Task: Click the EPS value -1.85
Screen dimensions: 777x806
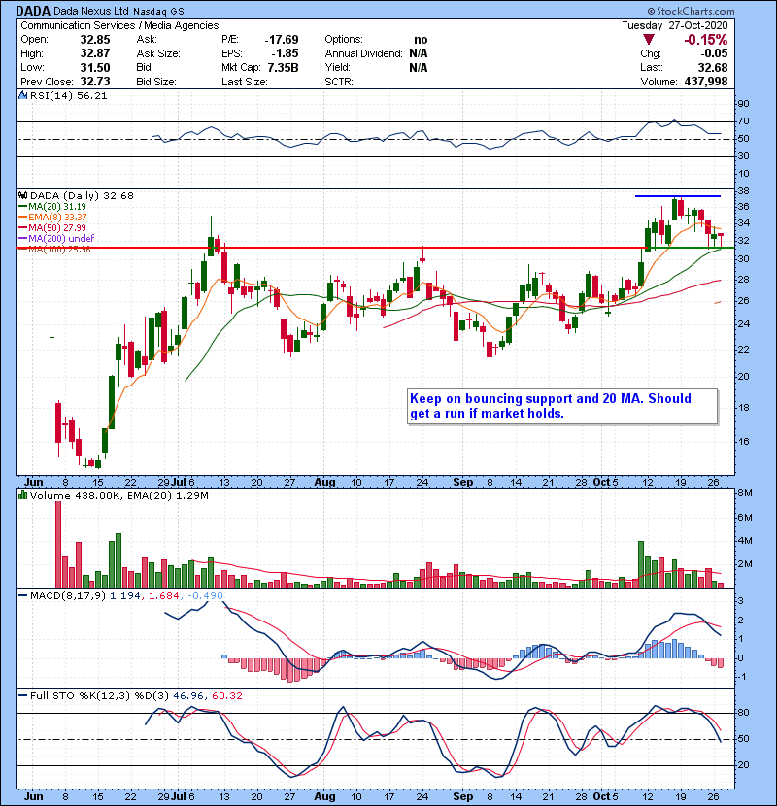Action: (x=285, y=53)
